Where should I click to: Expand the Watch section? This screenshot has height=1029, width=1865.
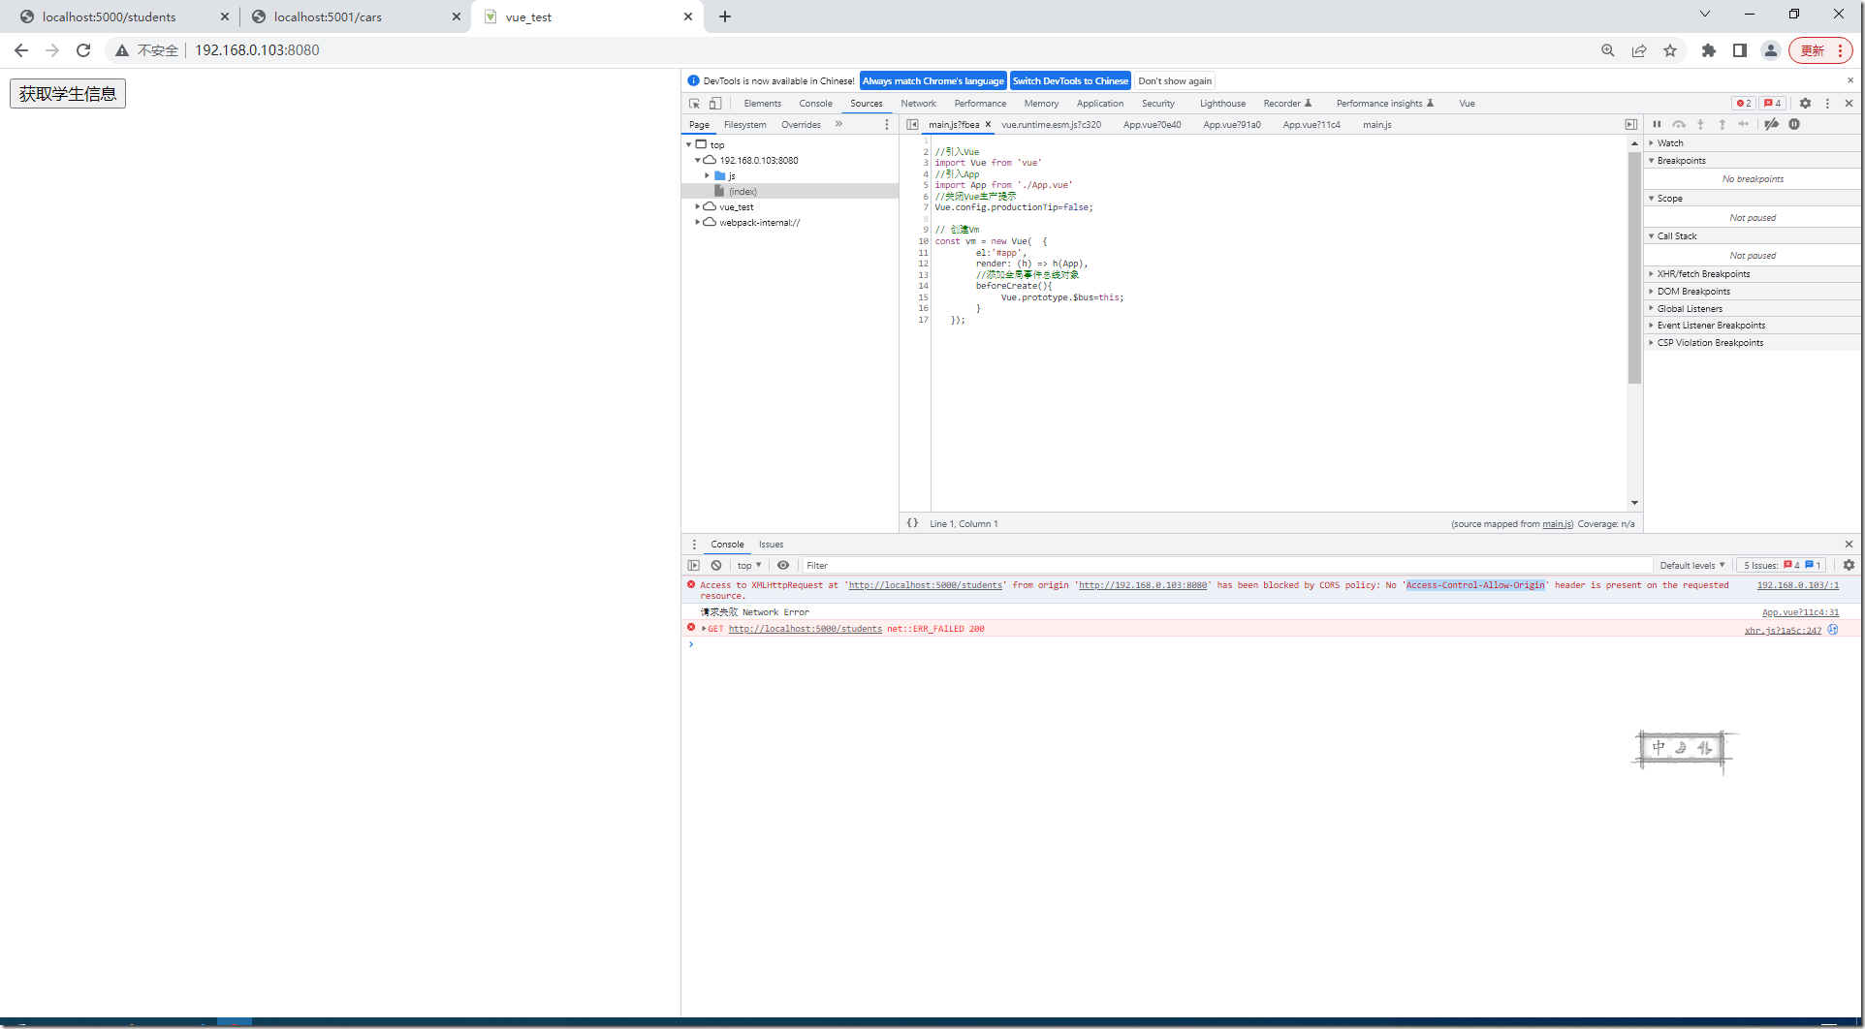1753,142
